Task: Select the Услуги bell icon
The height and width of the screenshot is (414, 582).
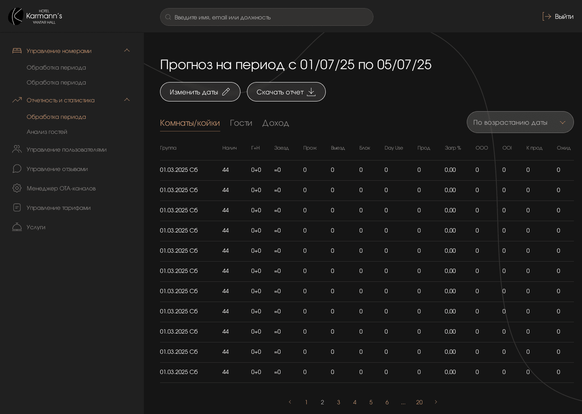Action: [x=17, y=227]
